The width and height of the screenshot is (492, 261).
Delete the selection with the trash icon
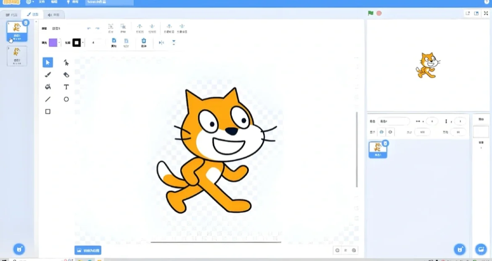144,40
